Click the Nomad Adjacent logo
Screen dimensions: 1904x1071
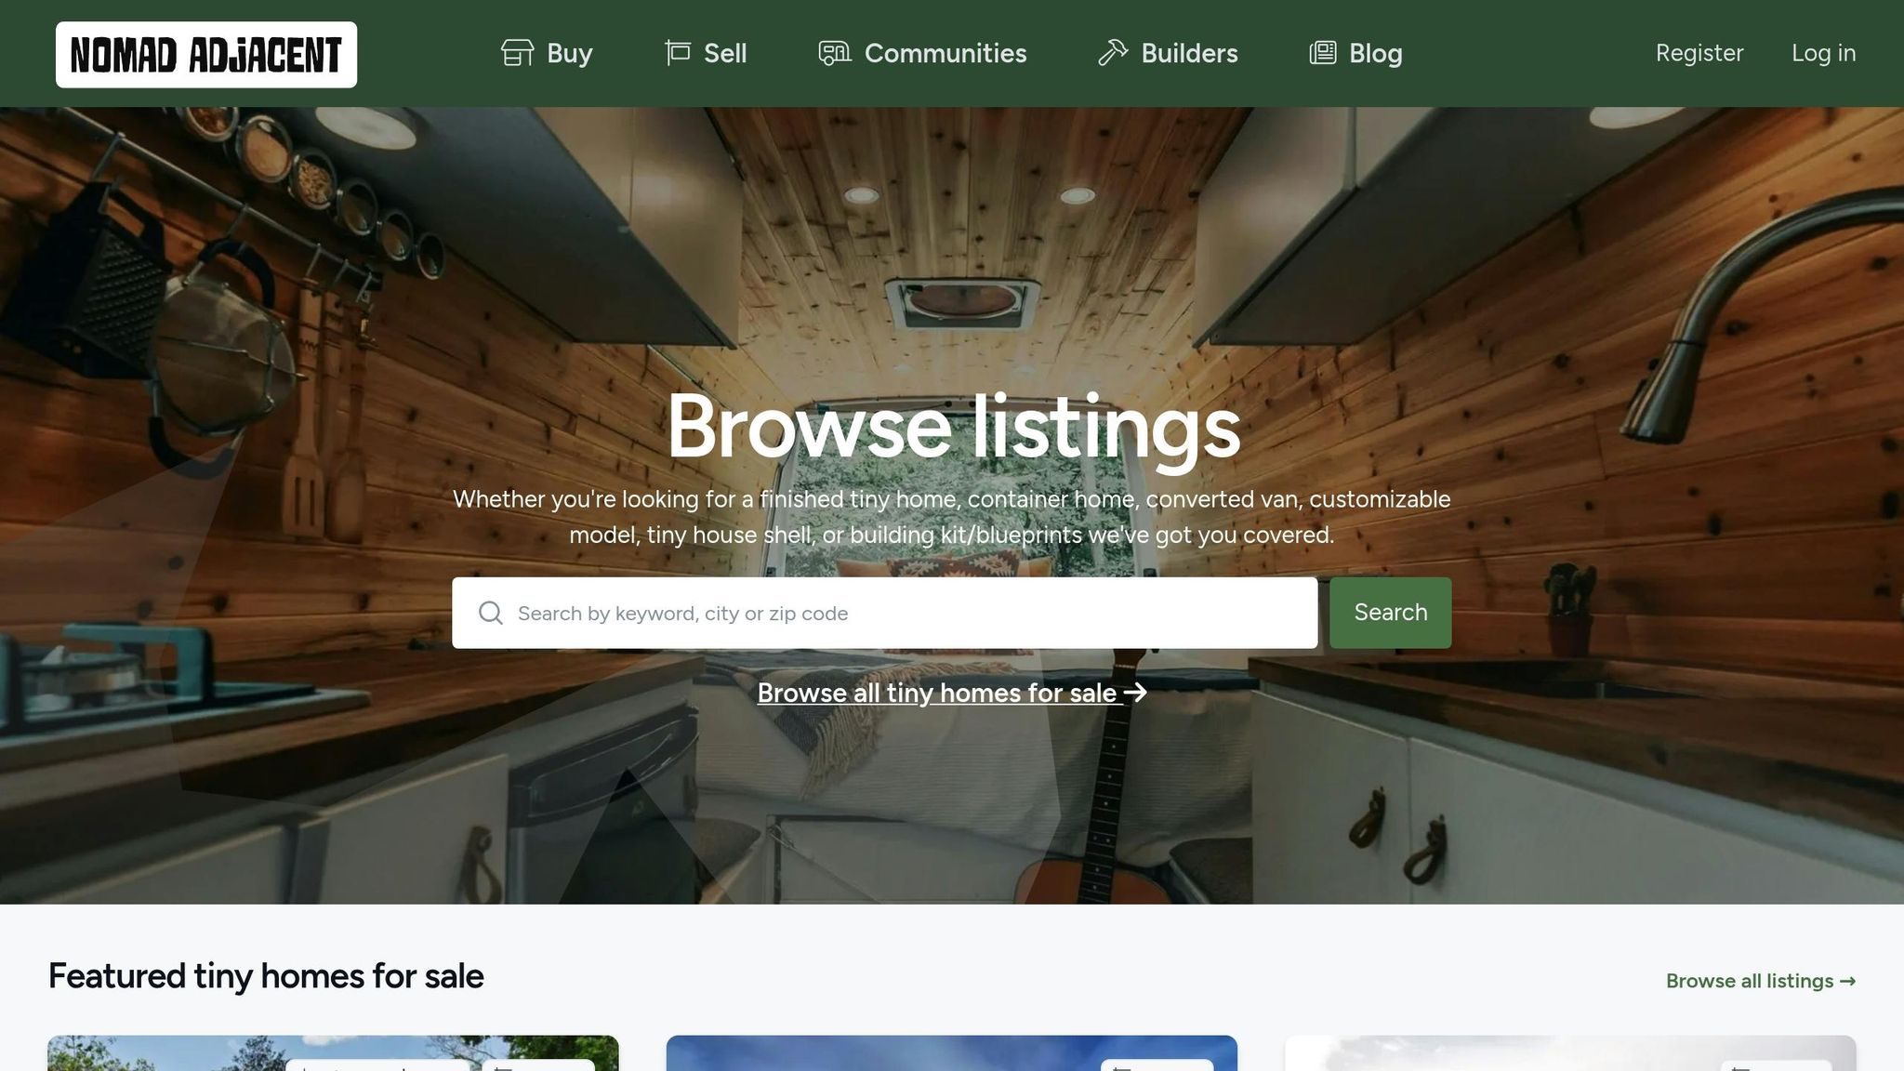tap(206, 55)
